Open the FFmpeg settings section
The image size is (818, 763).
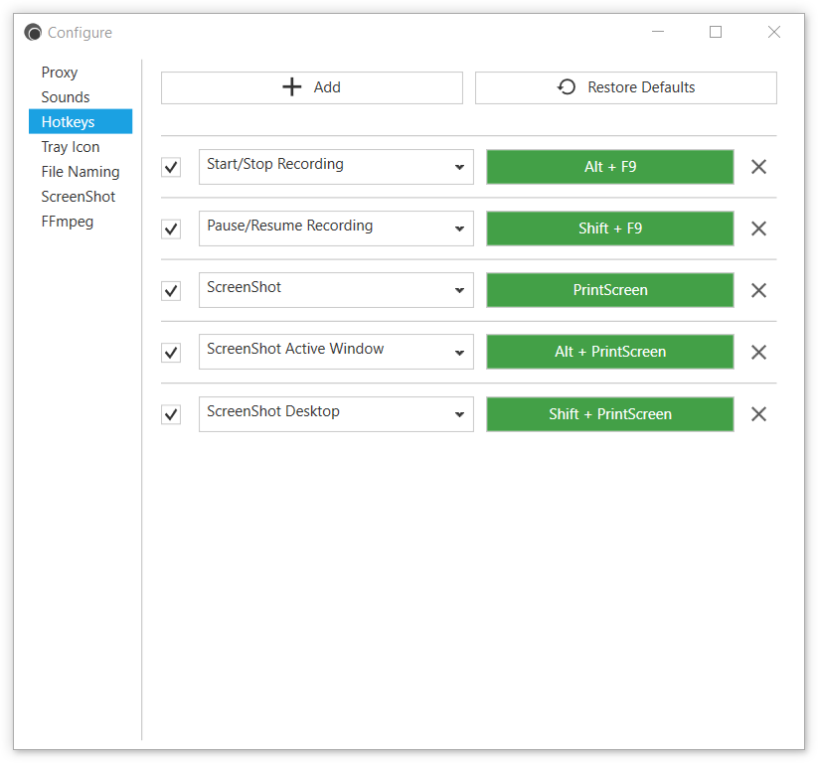(x=68, y=222)
